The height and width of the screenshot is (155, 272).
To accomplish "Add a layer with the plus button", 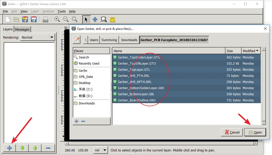I will (x=9, y=148).
